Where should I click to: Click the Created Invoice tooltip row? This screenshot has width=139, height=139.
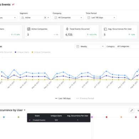[59, 120]
